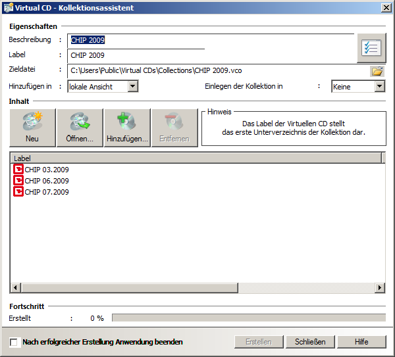The height and width of the screenshot is (357, 395).
Task: Expand the Einlegen der Kollektion in dropdown arrow
Action: pos(379,87)
